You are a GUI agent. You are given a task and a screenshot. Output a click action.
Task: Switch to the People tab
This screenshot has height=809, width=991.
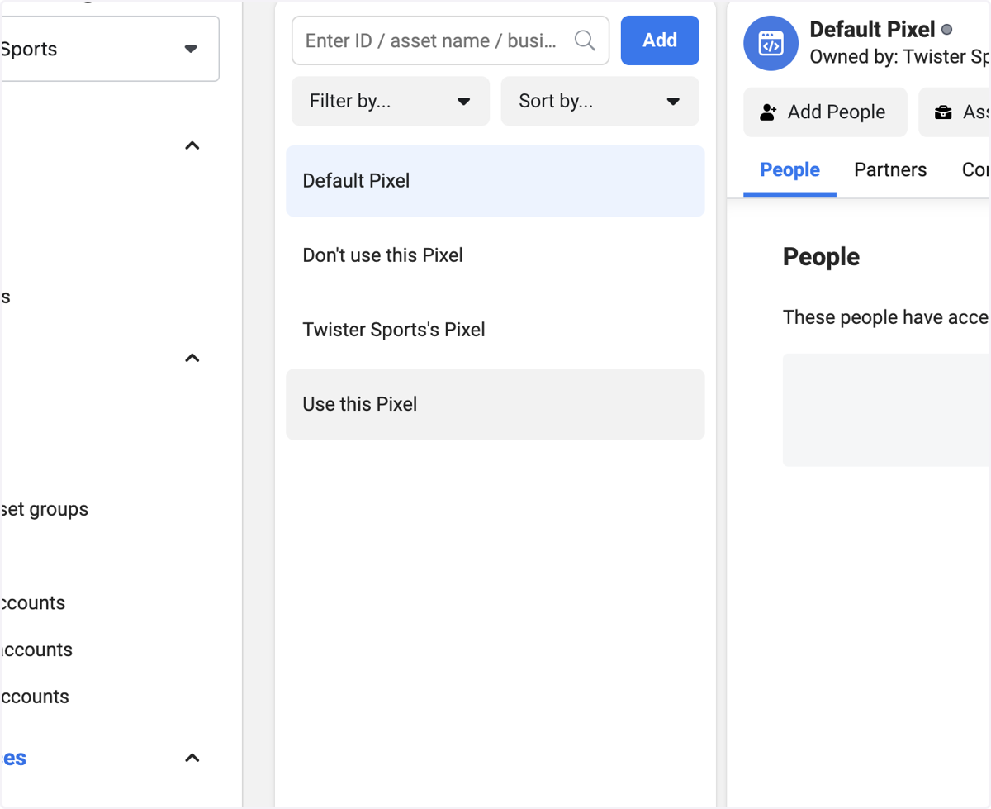[x=789, y=170]
